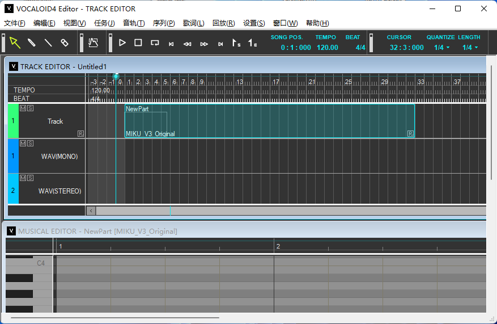
Task: Click the Track 1 name label
Action: 55,121
